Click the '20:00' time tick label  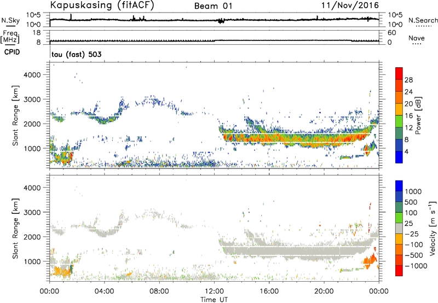324,292
